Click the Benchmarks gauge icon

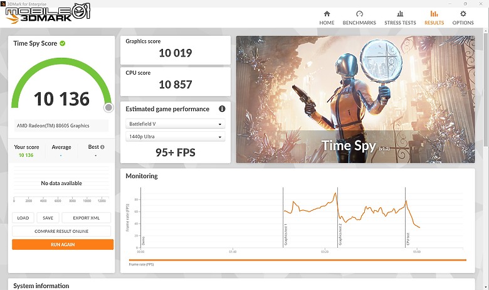(359, 13)
